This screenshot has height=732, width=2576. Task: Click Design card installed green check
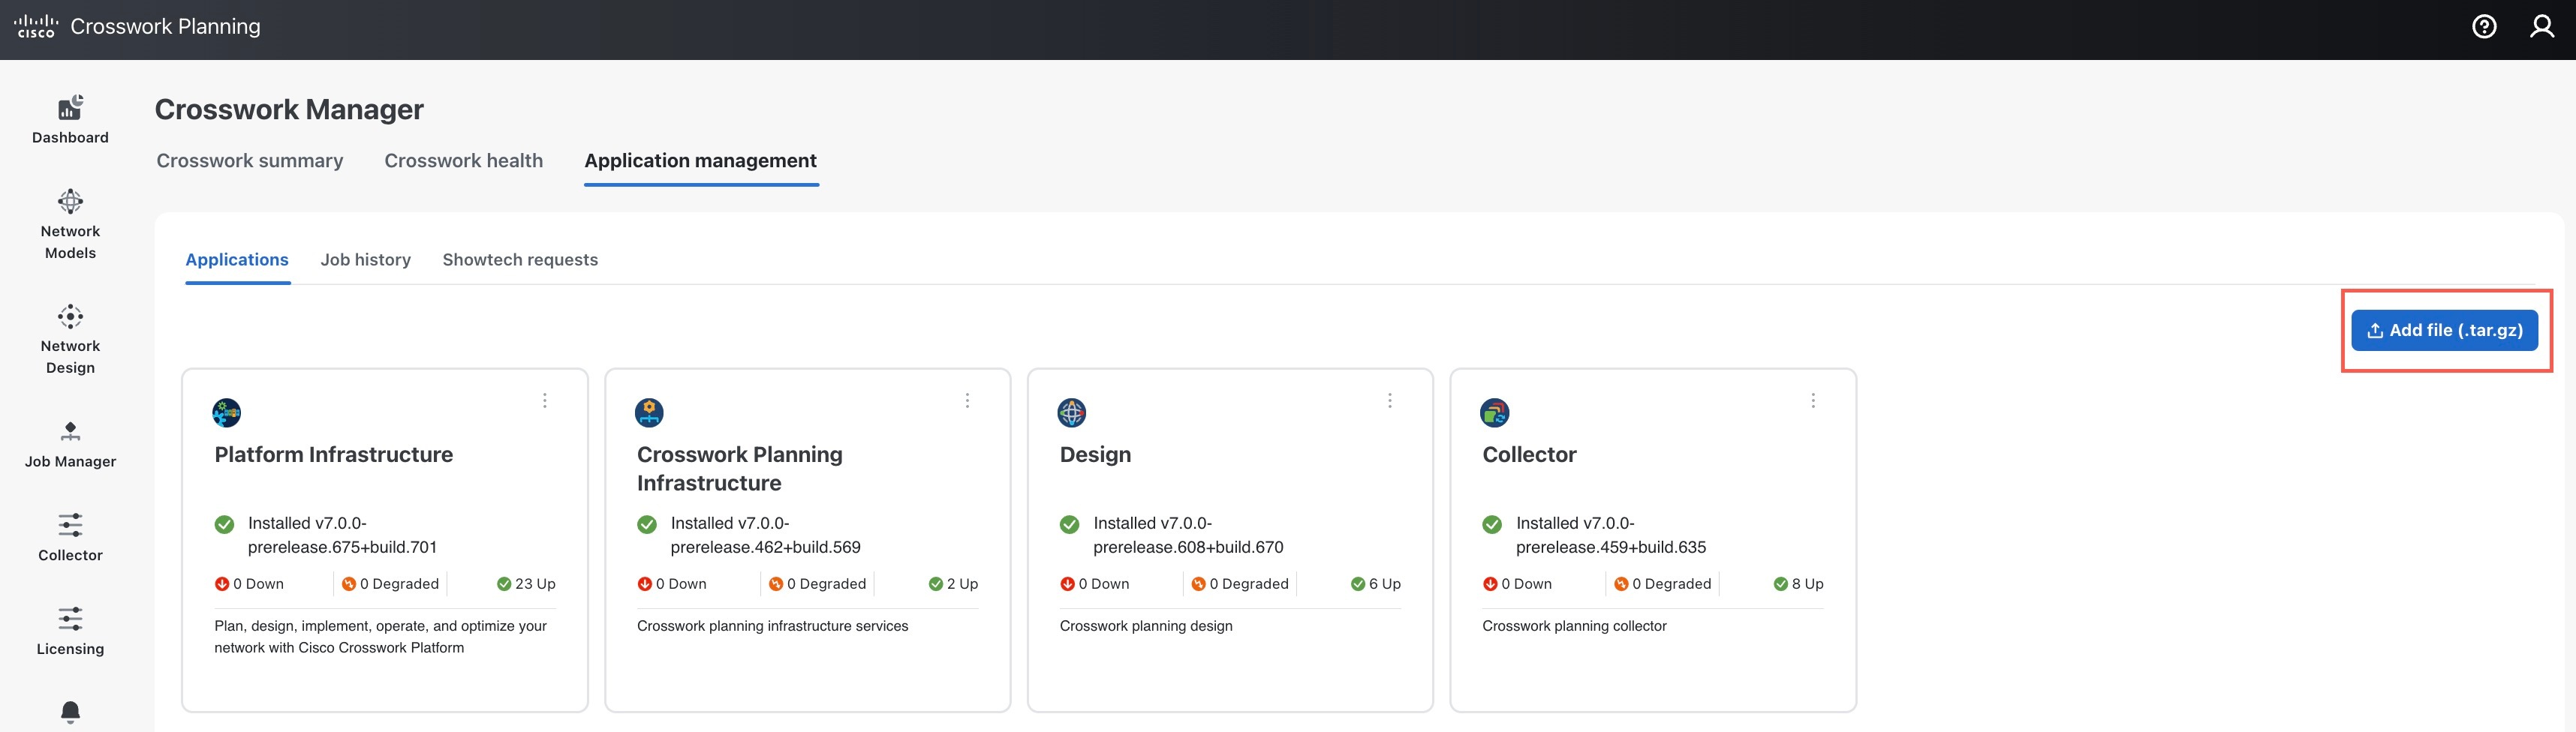[1069, 524]
